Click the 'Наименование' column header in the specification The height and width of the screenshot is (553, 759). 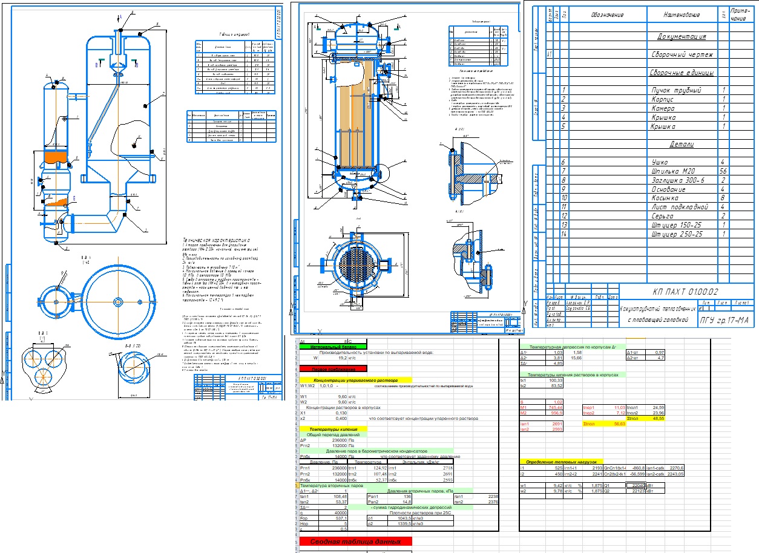(681, 15)
